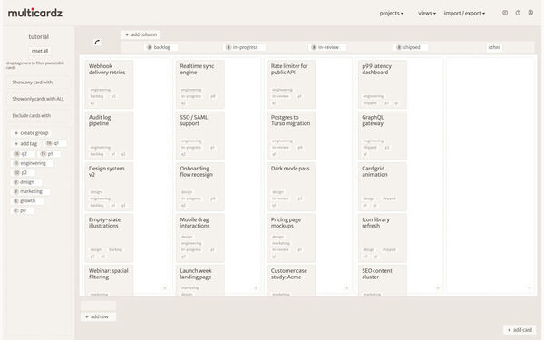Image resolution: width=544 pixels, height=340 pixels.
Task: Click the help circle icon in header
Action: 518,13
